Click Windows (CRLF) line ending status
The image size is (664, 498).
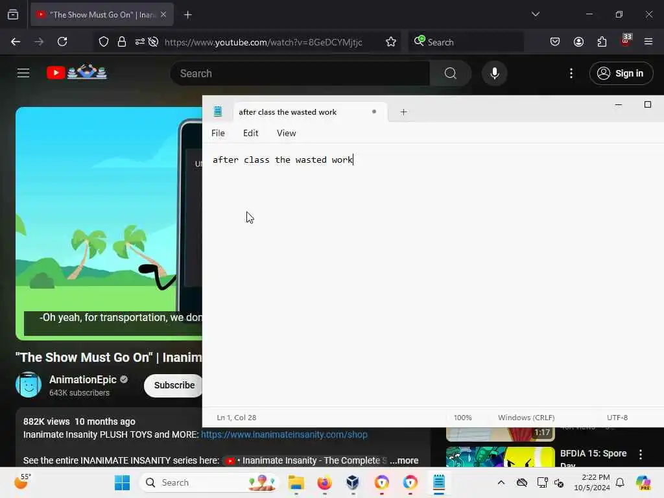click(x=527, y=418)
